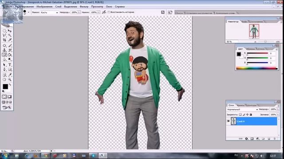Add a layer style using fx button
The image size is (284, 159).
click(x=246, y=139)
